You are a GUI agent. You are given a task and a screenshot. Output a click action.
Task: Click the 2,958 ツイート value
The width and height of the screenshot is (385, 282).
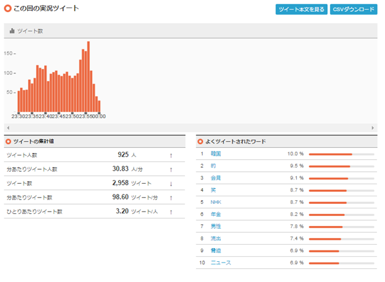click(x=132, y=183)
